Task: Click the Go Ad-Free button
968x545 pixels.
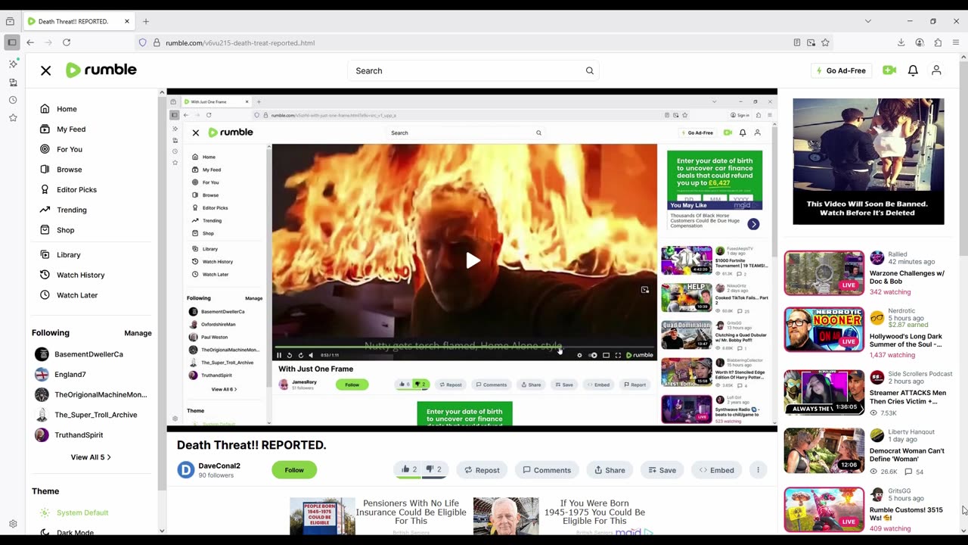Action: coord(841,70)
